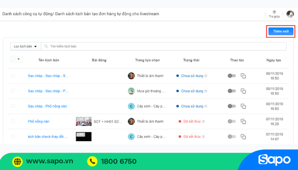Copy script Sao chép - Phố nồng nàn icon

243,106
